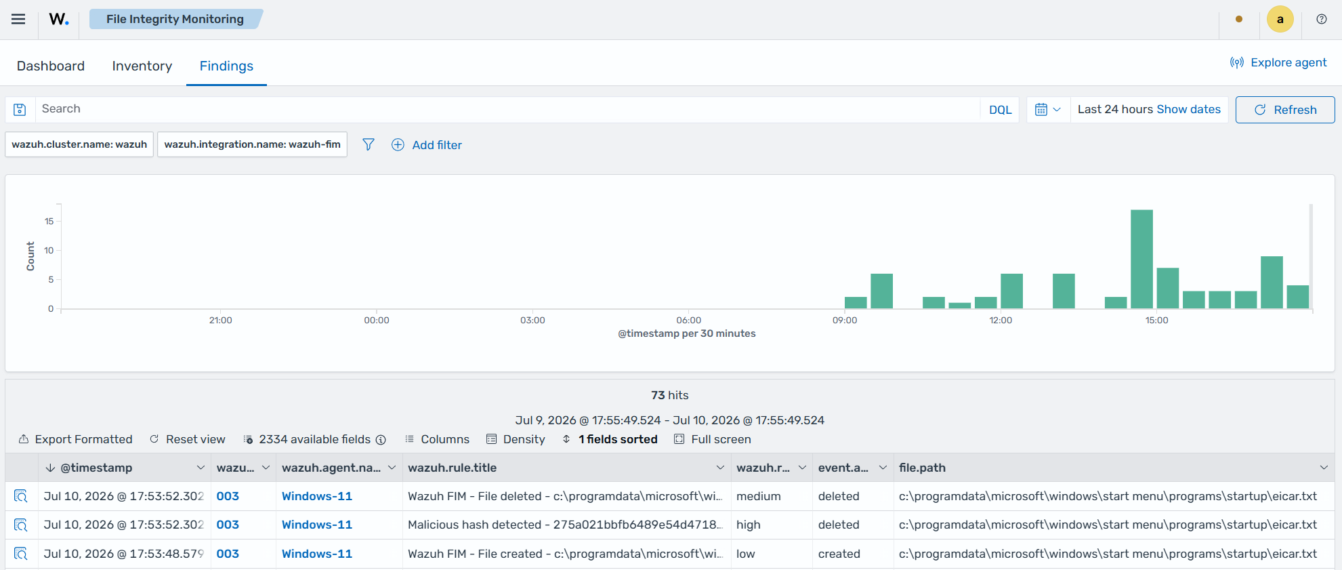The height and width of the screenshot is (570, 1342).
Task: Expand wazuh.agent.name column options chevron
Action: pos(392,468)
